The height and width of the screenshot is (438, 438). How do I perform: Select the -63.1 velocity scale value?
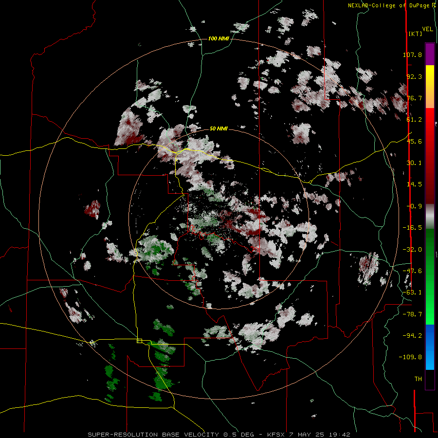412,292
